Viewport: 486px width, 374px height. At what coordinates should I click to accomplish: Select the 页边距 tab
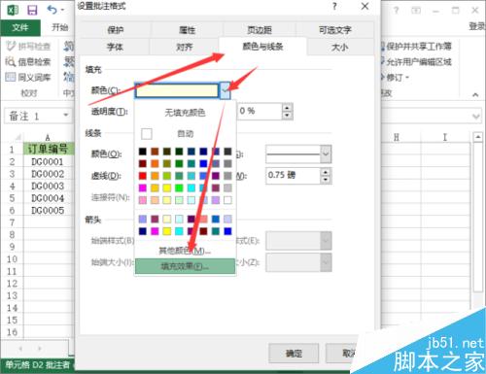(x=260, y=30)
